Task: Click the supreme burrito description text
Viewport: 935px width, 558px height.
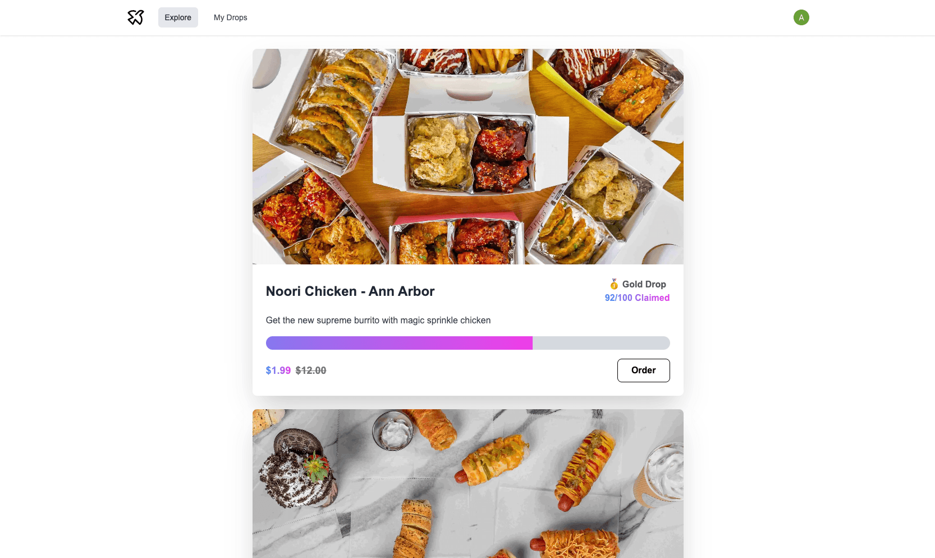Action: 378,320
